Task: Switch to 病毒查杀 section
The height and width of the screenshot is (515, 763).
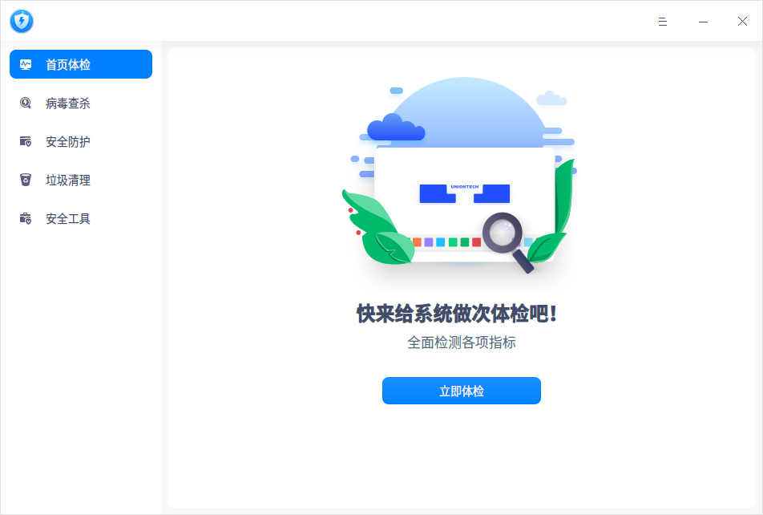Action: 81,103
